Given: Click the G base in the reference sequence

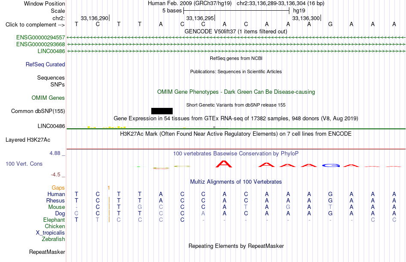Looking at the screenshot, I should coord(330,24).
